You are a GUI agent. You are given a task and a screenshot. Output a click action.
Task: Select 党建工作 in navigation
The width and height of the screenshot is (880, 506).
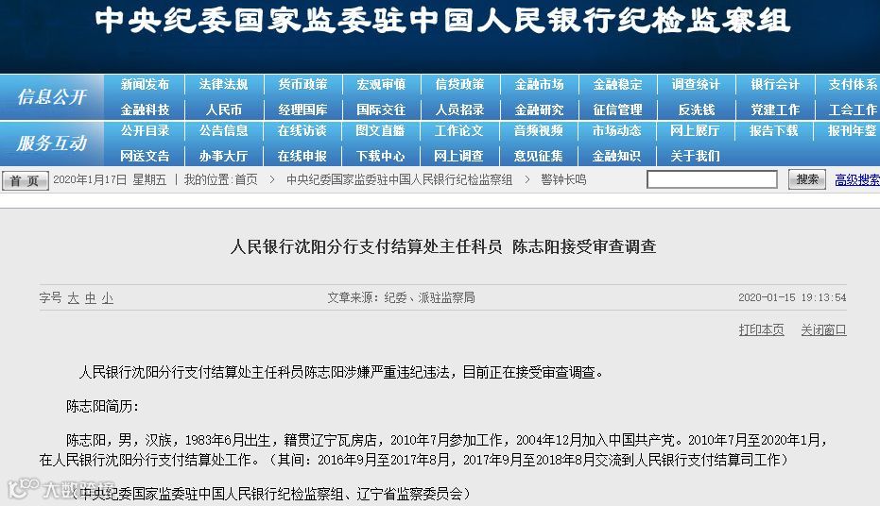pos(775,110)
